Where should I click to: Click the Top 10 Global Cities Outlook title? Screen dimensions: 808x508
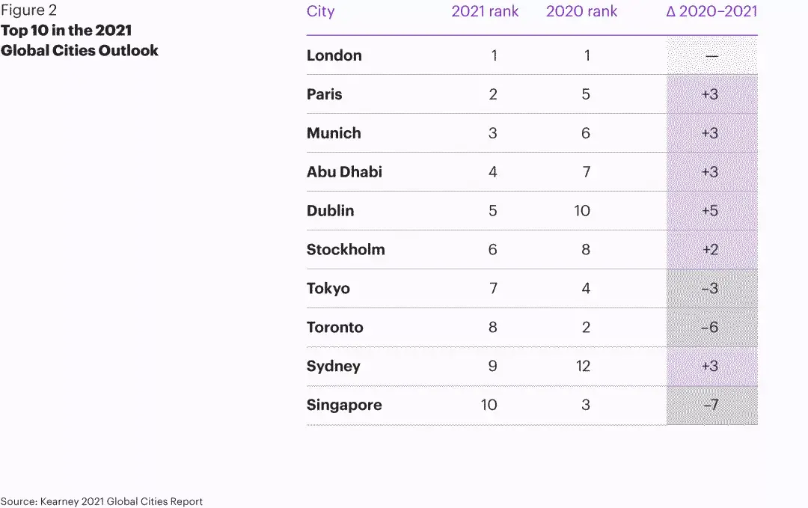tap(79, 40)
